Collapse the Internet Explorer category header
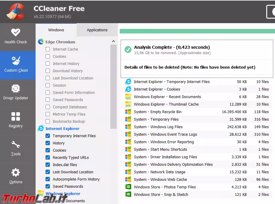 [x=62, y=128]
